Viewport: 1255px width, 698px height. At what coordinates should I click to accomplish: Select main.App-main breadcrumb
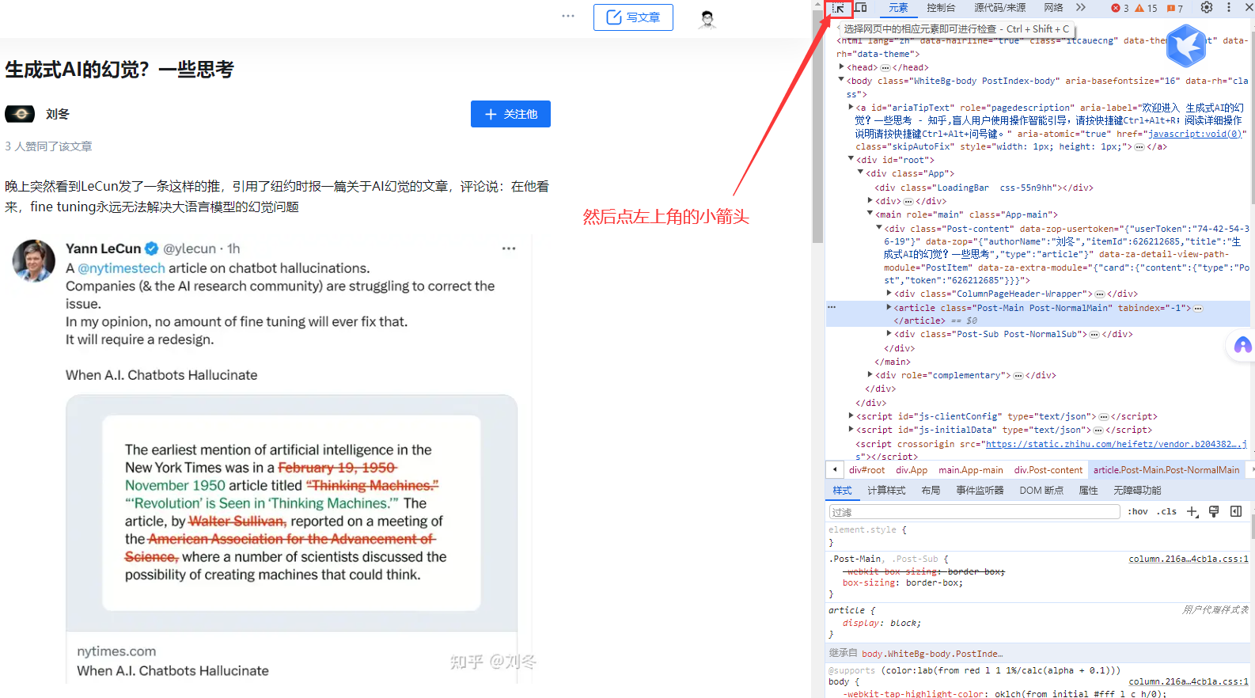(x=971, y=470)
